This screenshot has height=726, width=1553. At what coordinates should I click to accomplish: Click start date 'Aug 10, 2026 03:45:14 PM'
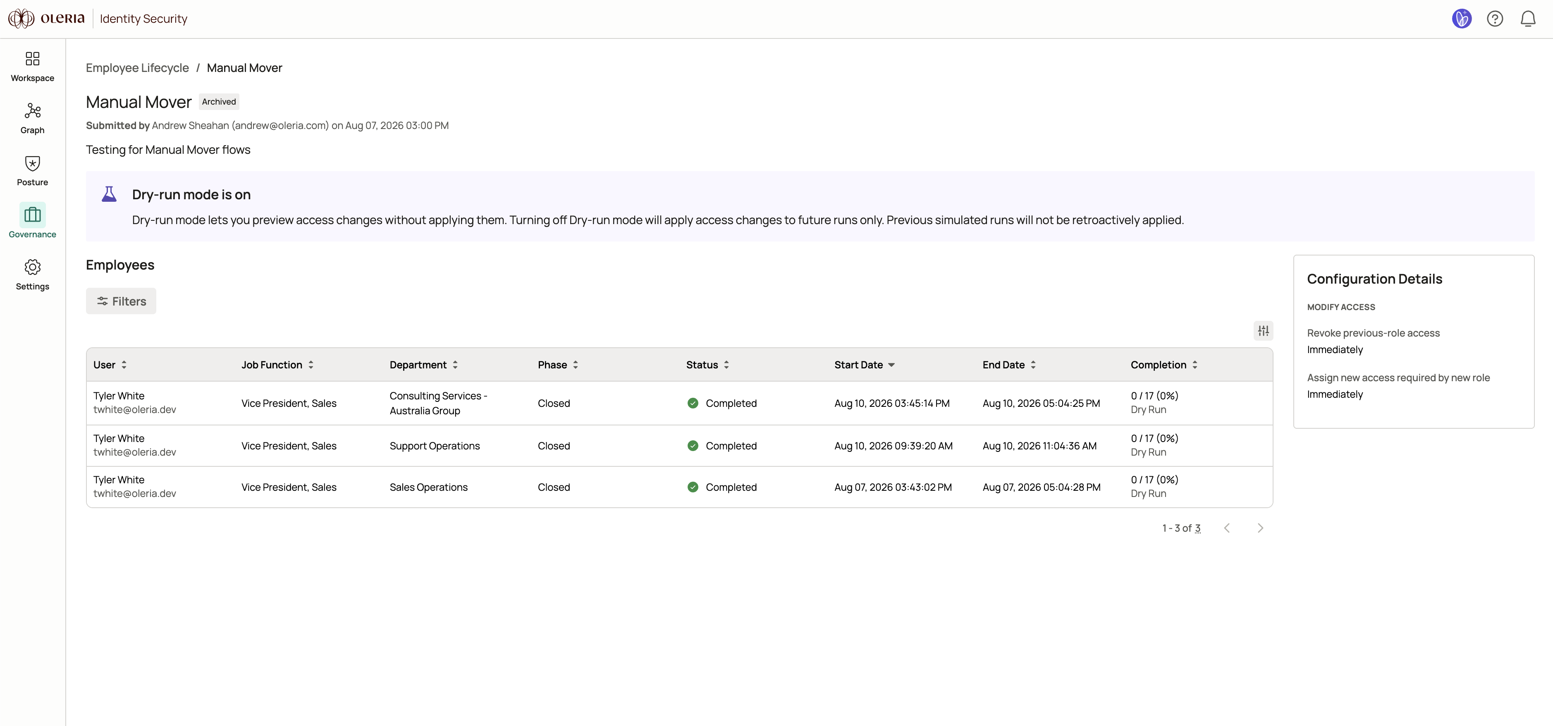pos(891,403)
